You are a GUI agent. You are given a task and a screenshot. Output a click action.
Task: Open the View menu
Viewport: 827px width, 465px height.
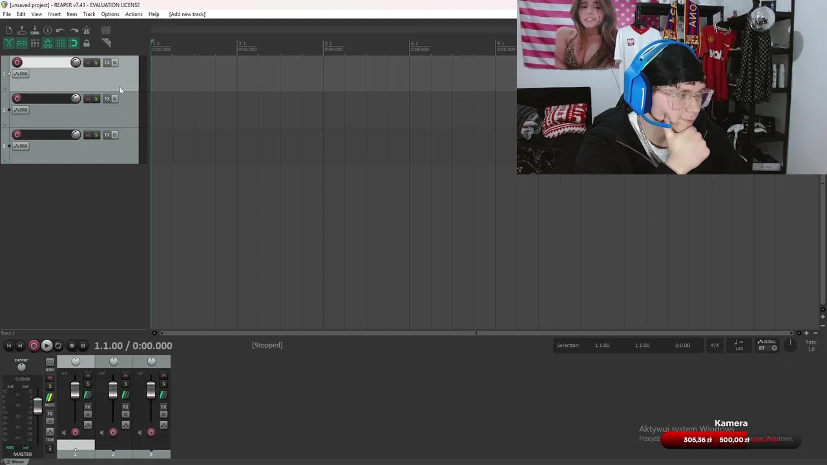(37, 14)
